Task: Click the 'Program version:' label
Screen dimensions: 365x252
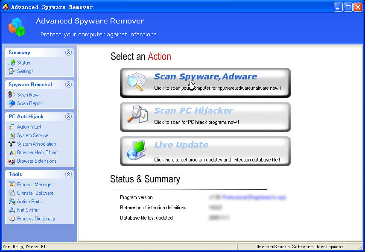Action: point(137,197)
